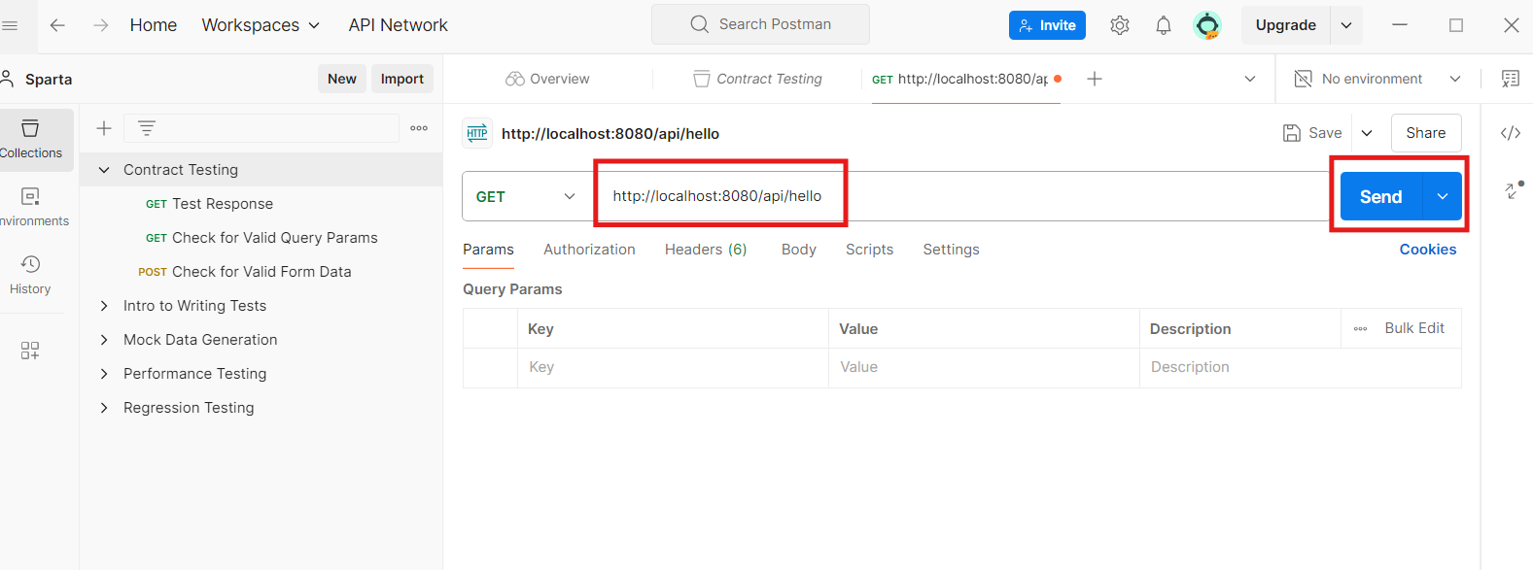The height and width of the screenshot is (570, 1533).
Task: Click the Save request button
Action: (1312, 133)
